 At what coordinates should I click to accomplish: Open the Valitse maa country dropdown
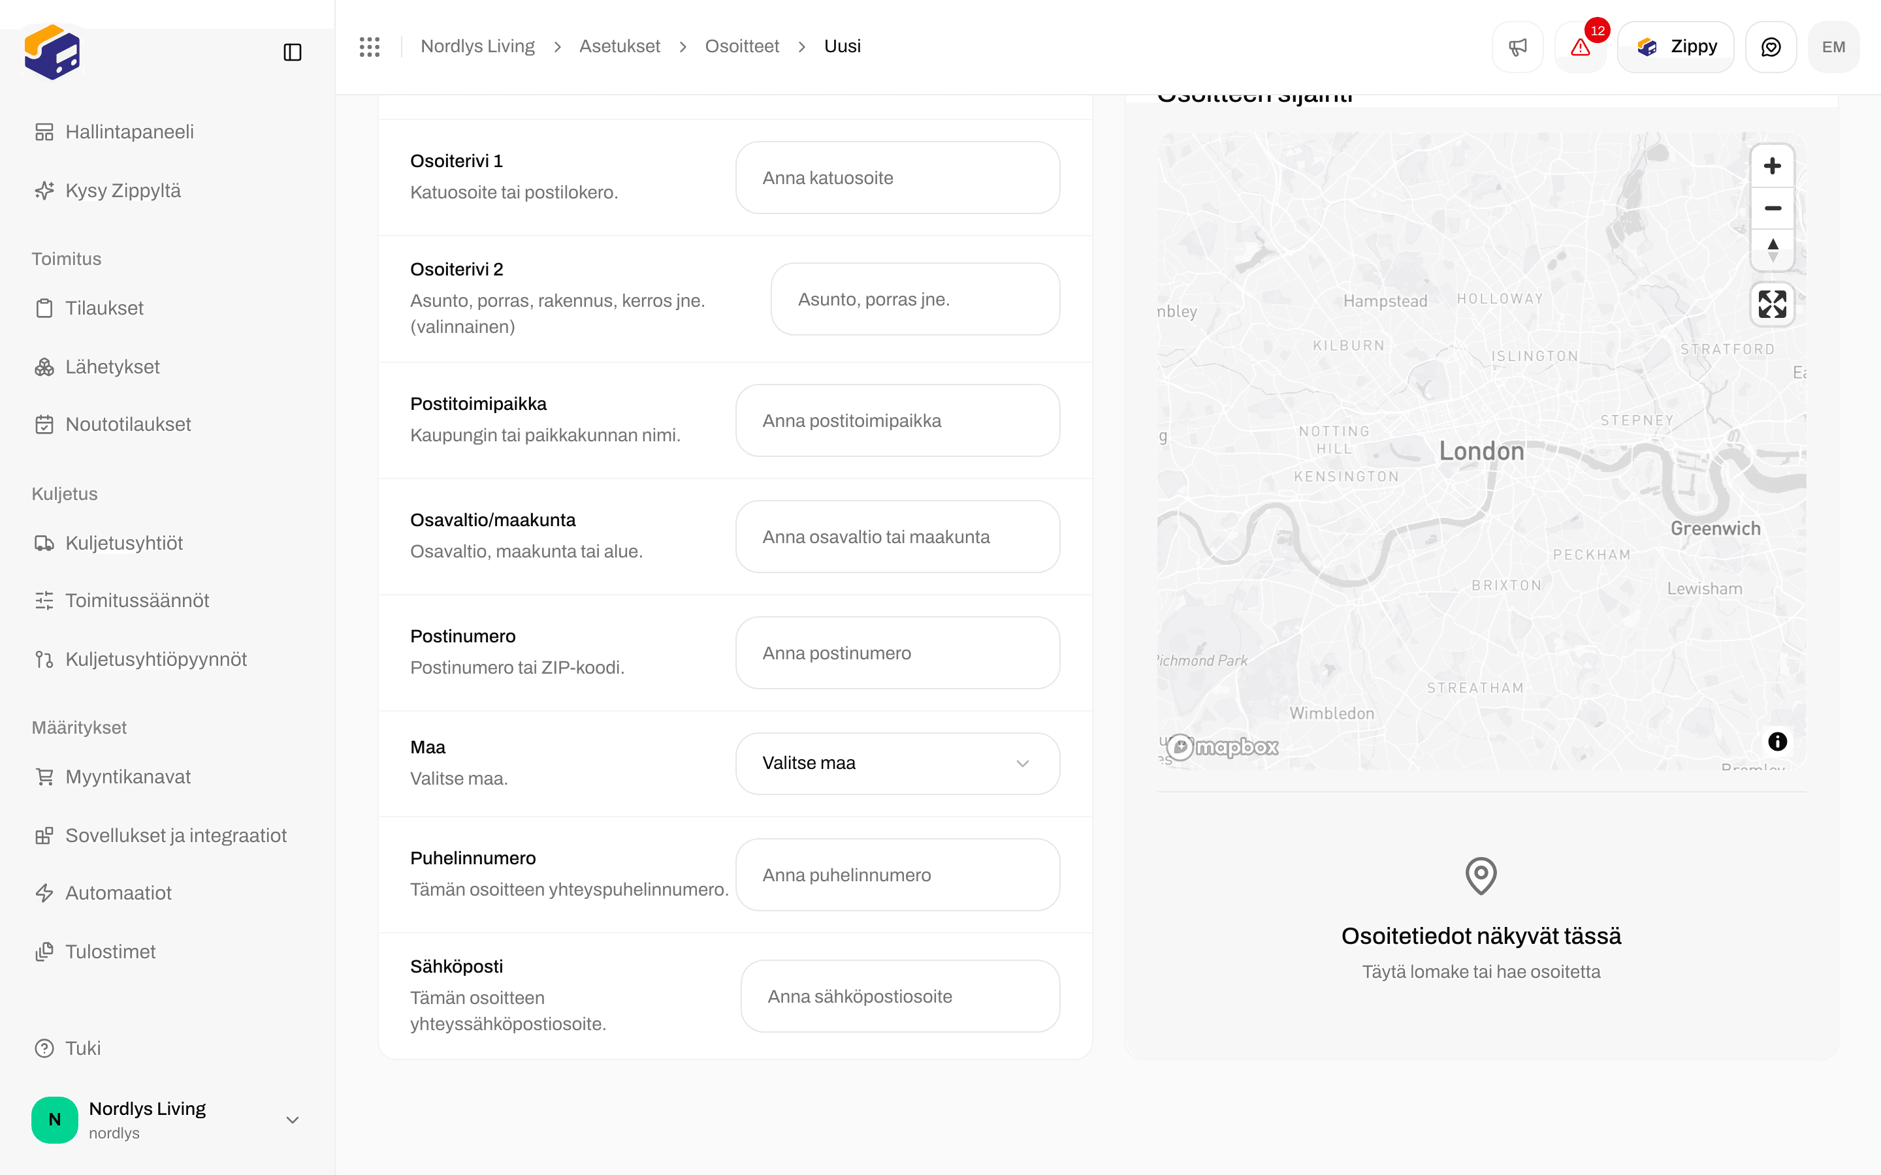898,763
